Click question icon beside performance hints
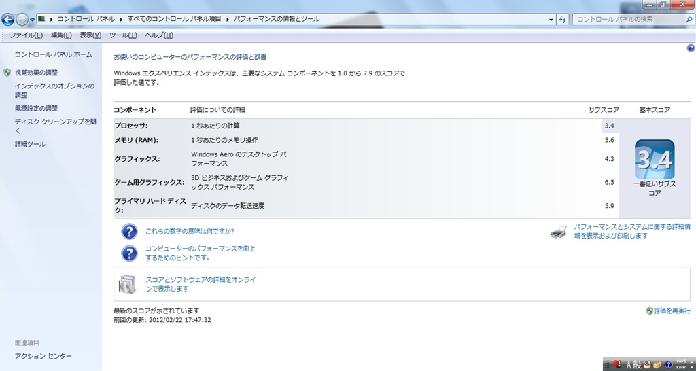This screenshot has height=371, width=696. click(x=129, y=253)
